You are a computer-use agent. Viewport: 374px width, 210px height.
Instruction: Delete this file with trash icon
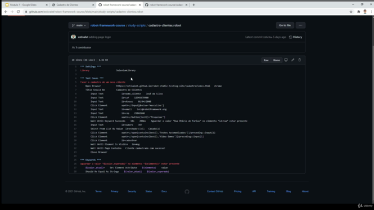pyautogui.click(x=300, y=60)
